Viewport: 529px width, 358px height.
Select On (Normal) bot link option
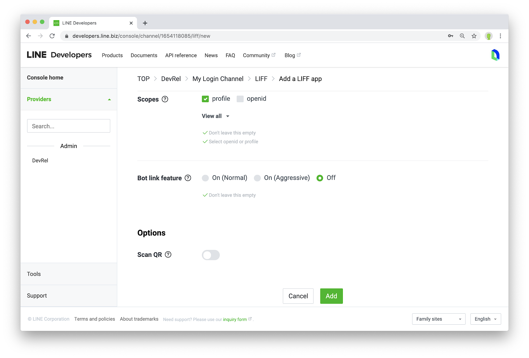[205, 178]
